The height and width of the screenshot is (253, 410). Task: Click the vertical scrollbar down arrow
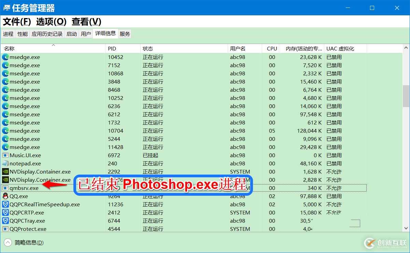(406, 228)
